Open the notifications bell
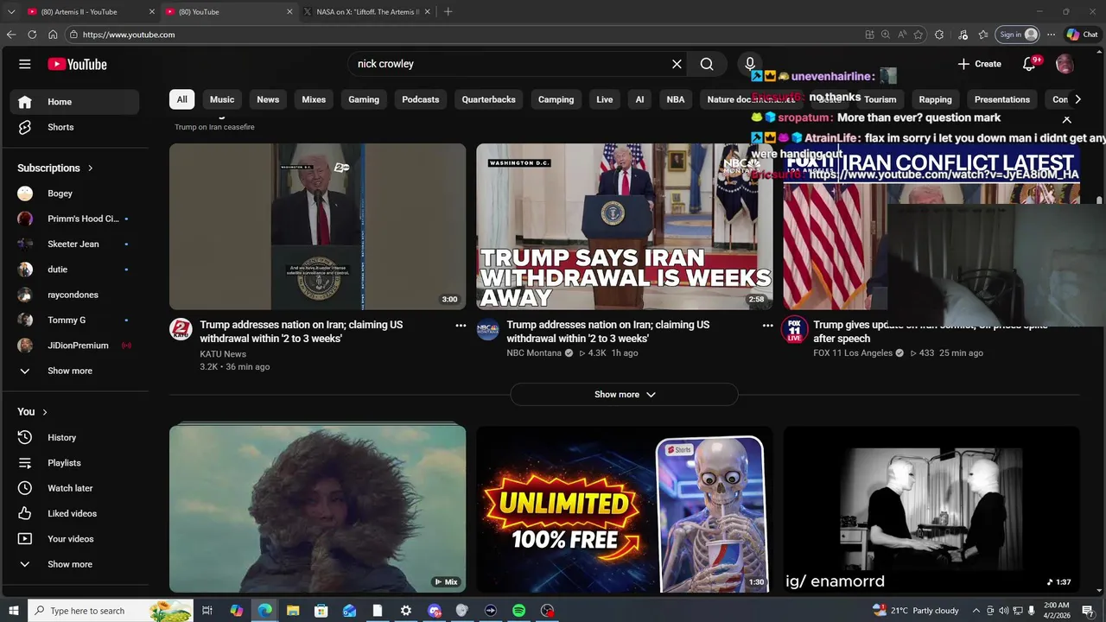The image size is (1106, 622). [1029, 64]
